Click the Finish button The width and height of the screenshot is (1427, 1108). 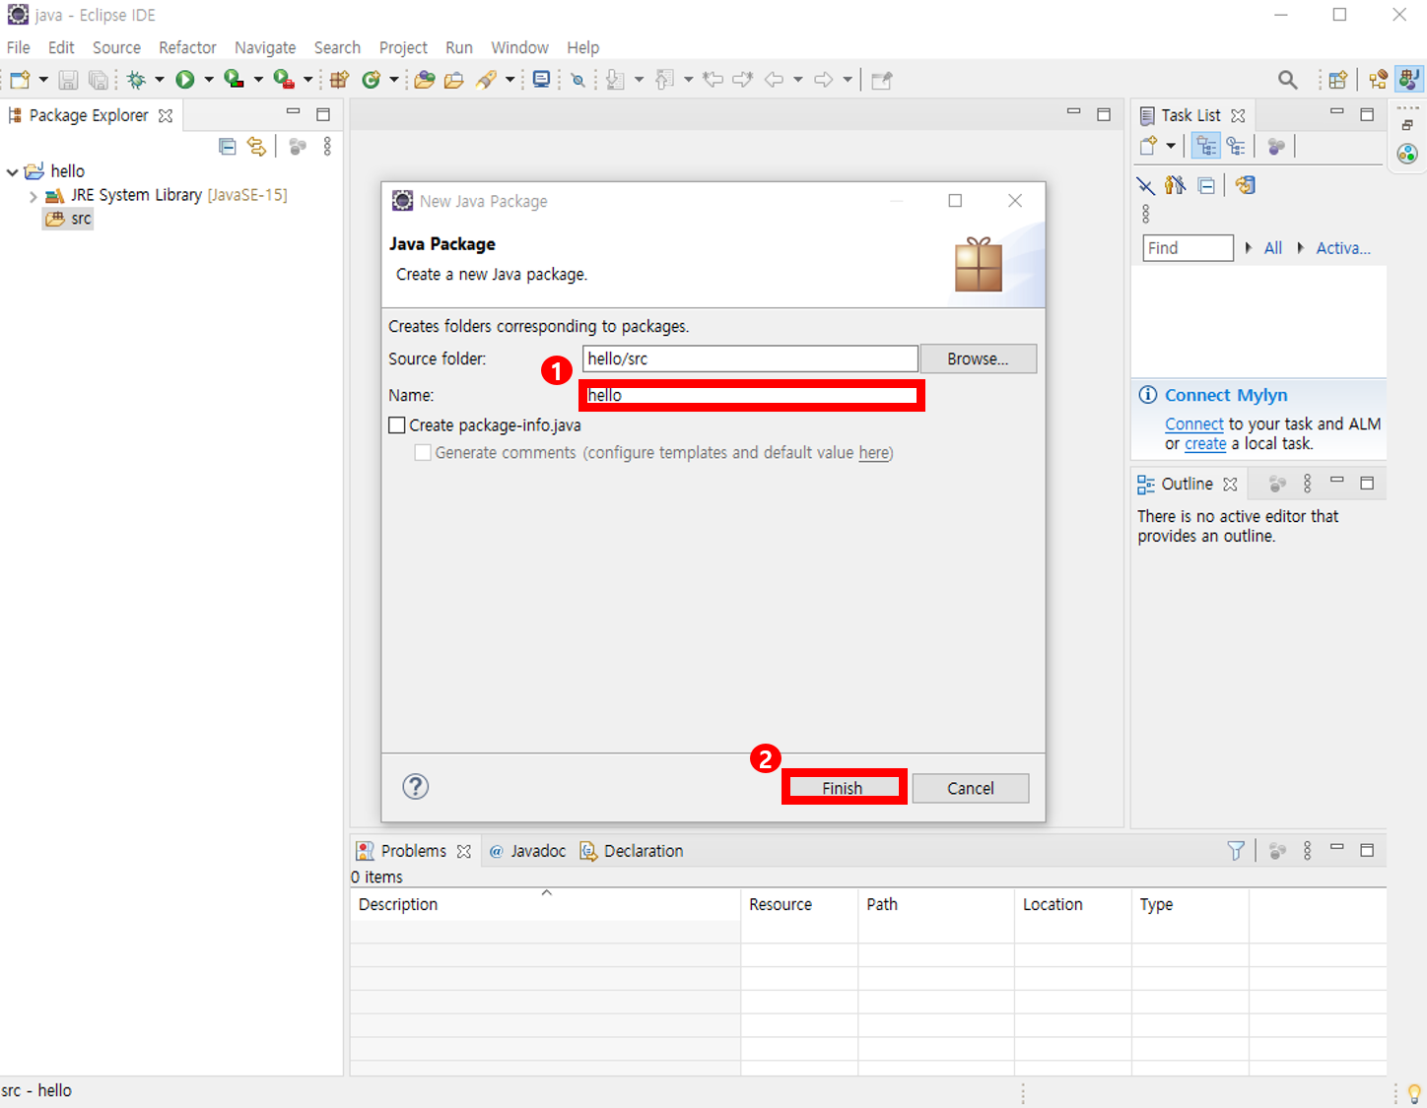843,788
